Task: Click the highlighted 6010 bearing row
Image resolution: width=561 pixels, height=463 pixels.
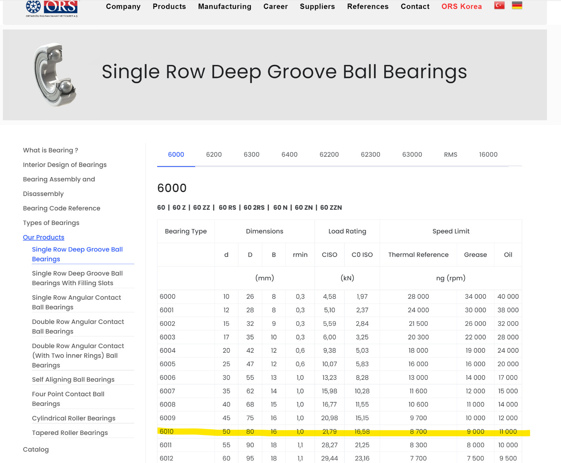Action: [x=339, y=432]
